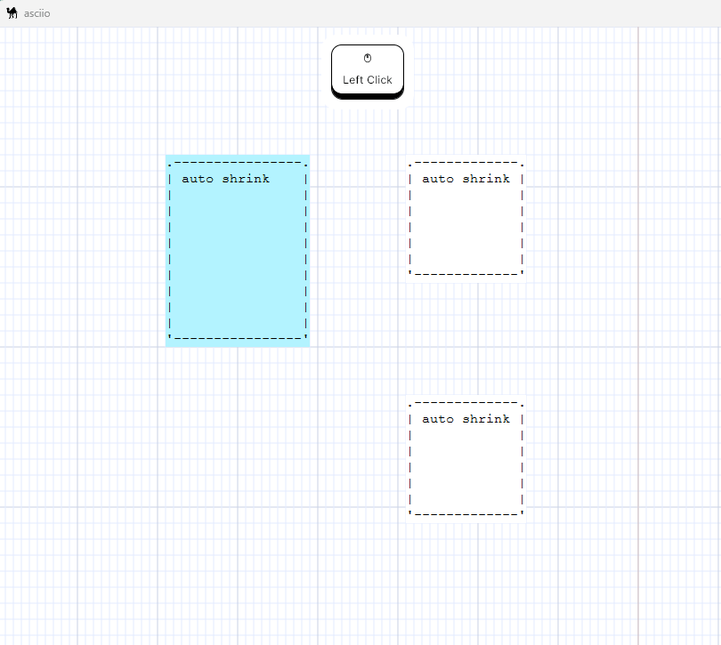The image size is (721, 645).
Task: Select the bottom auto shrink box
Action: (x=465, y=458)
